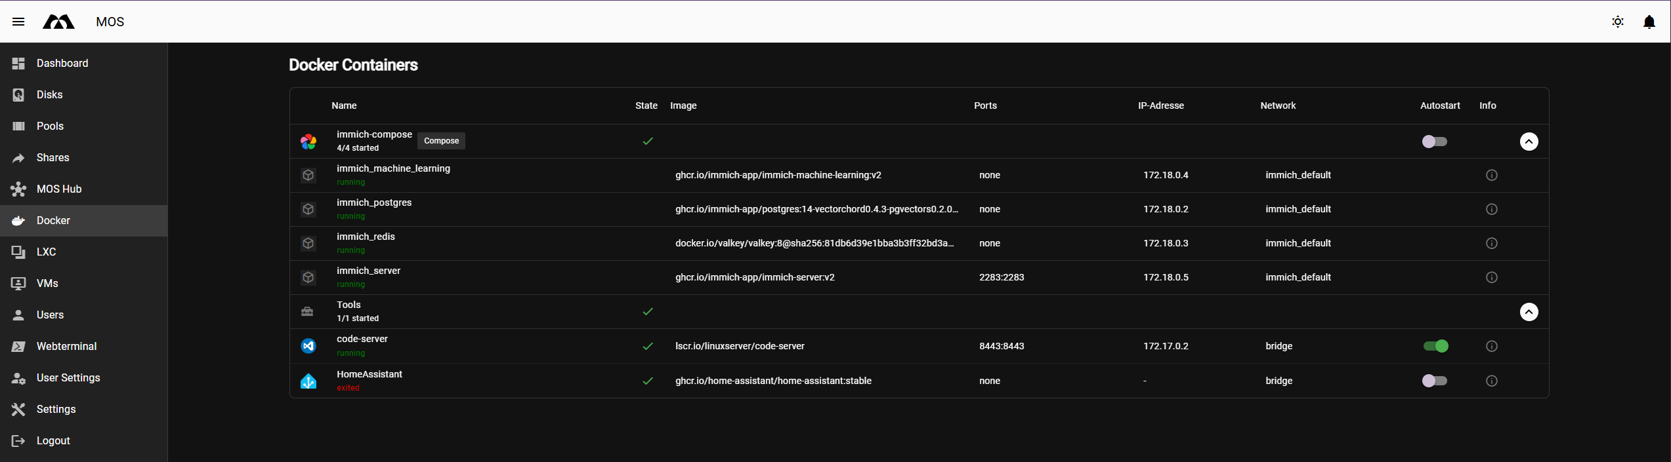Open Pools section

(83, 126)
